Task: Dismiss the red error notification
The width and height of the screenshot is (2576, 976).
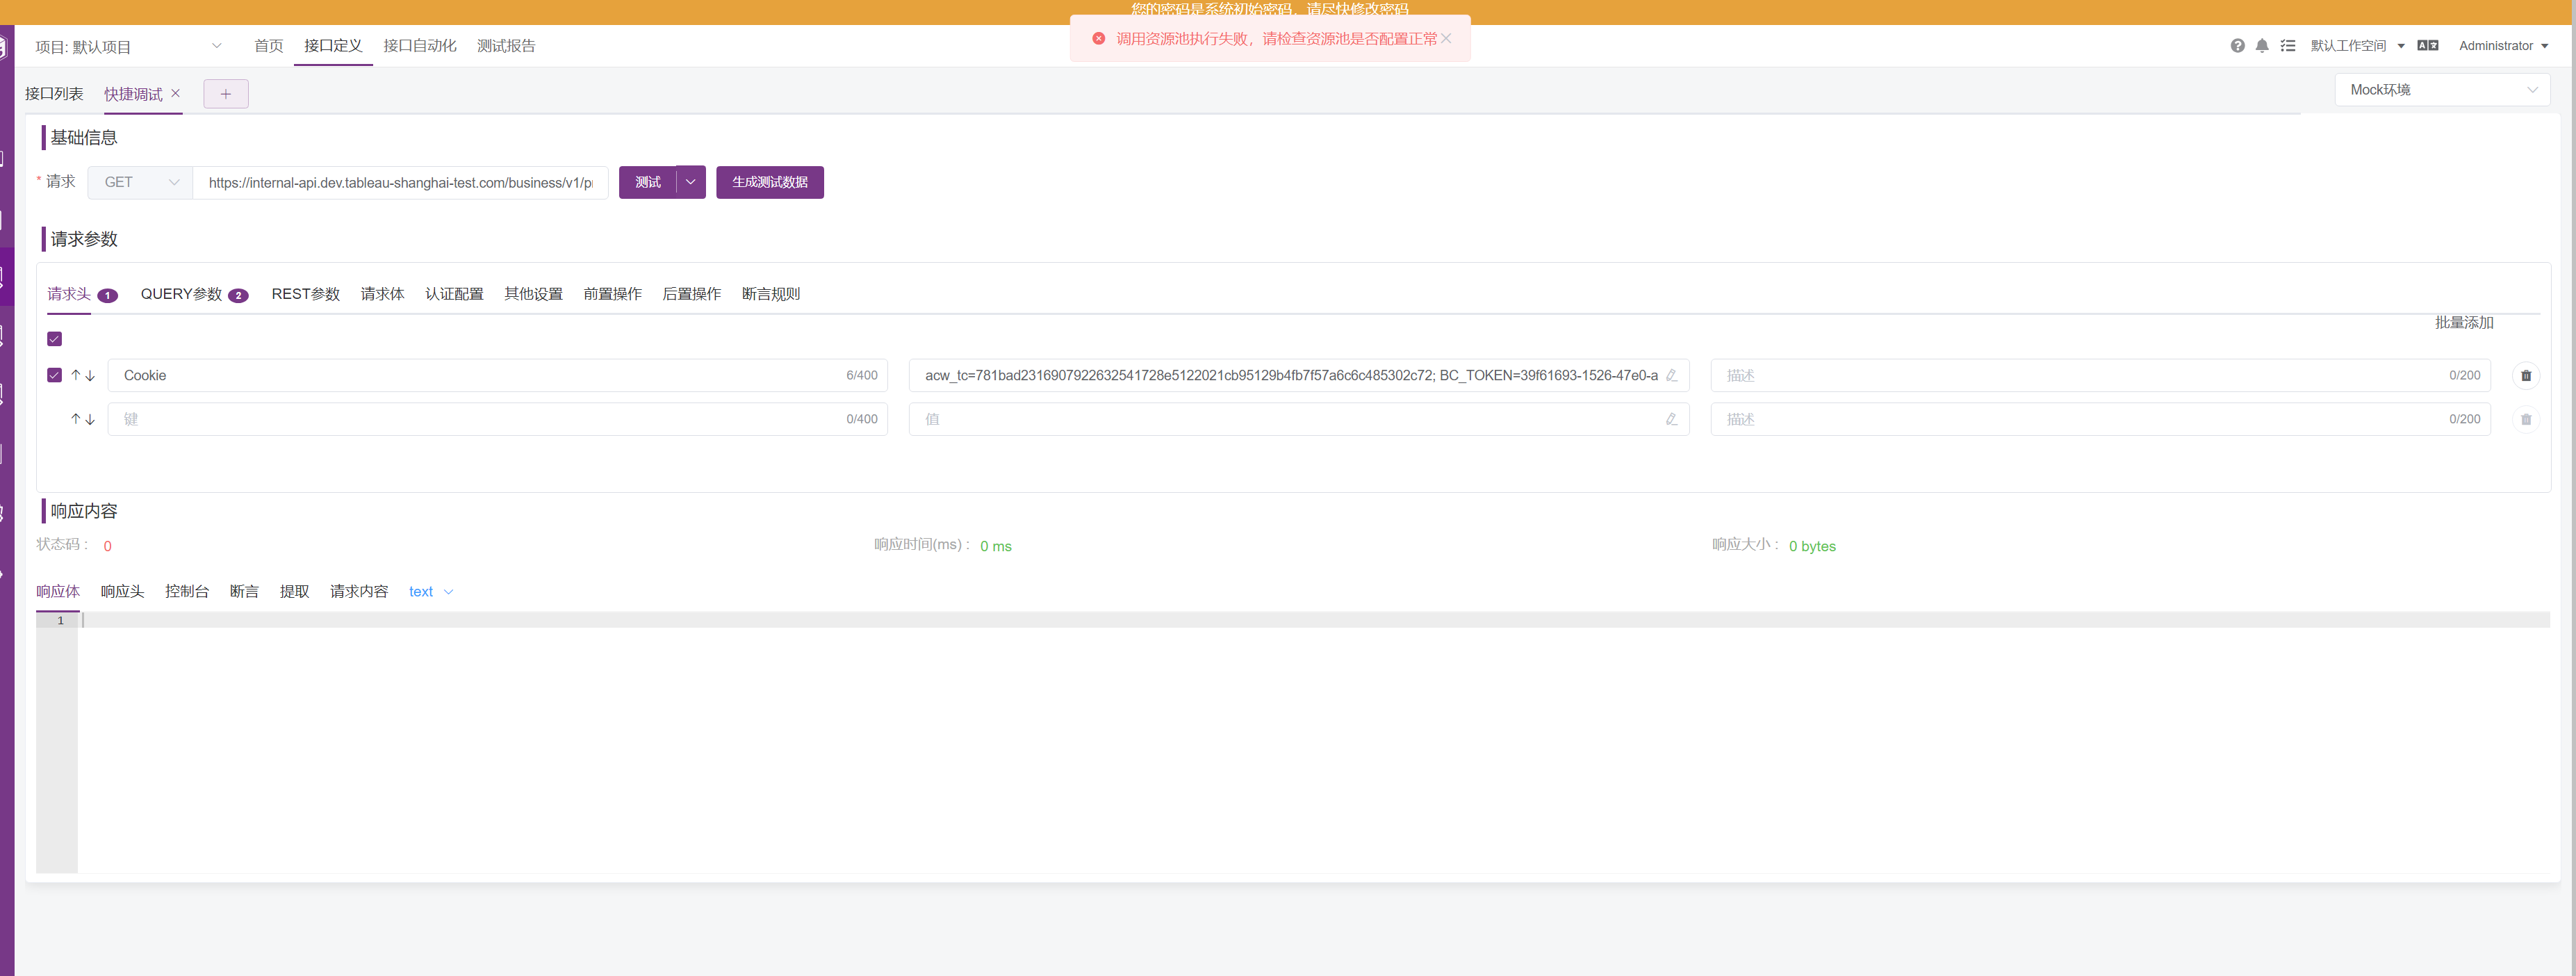Action: pos(1446,39)
